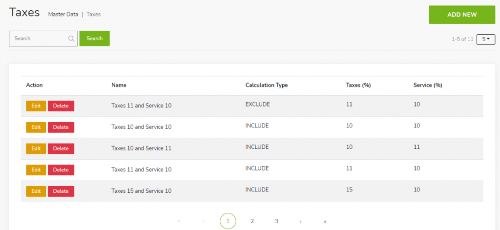
Task: Edit the Taxes 10 and Service 10 row
Action: pyautogui.click(x=36, y=127)
